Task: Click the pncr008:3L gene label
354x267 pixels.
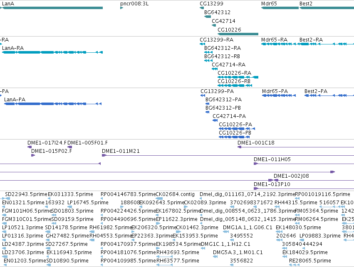Action: pos(134,4)
